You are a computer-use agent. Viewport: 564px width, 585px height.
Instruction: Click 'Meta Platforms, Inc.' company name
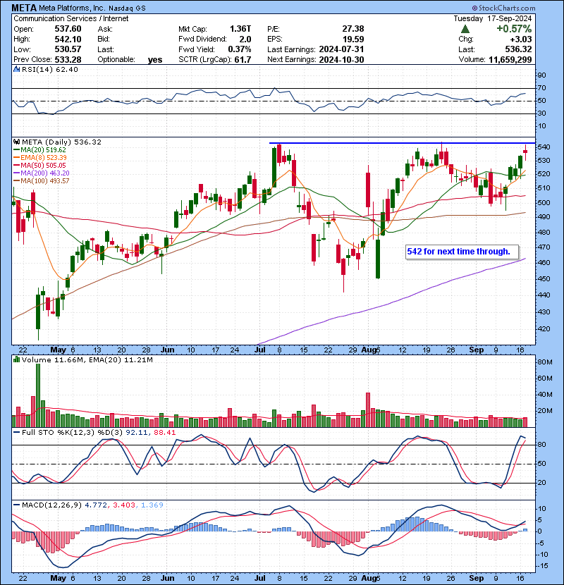tap(73, 8)
